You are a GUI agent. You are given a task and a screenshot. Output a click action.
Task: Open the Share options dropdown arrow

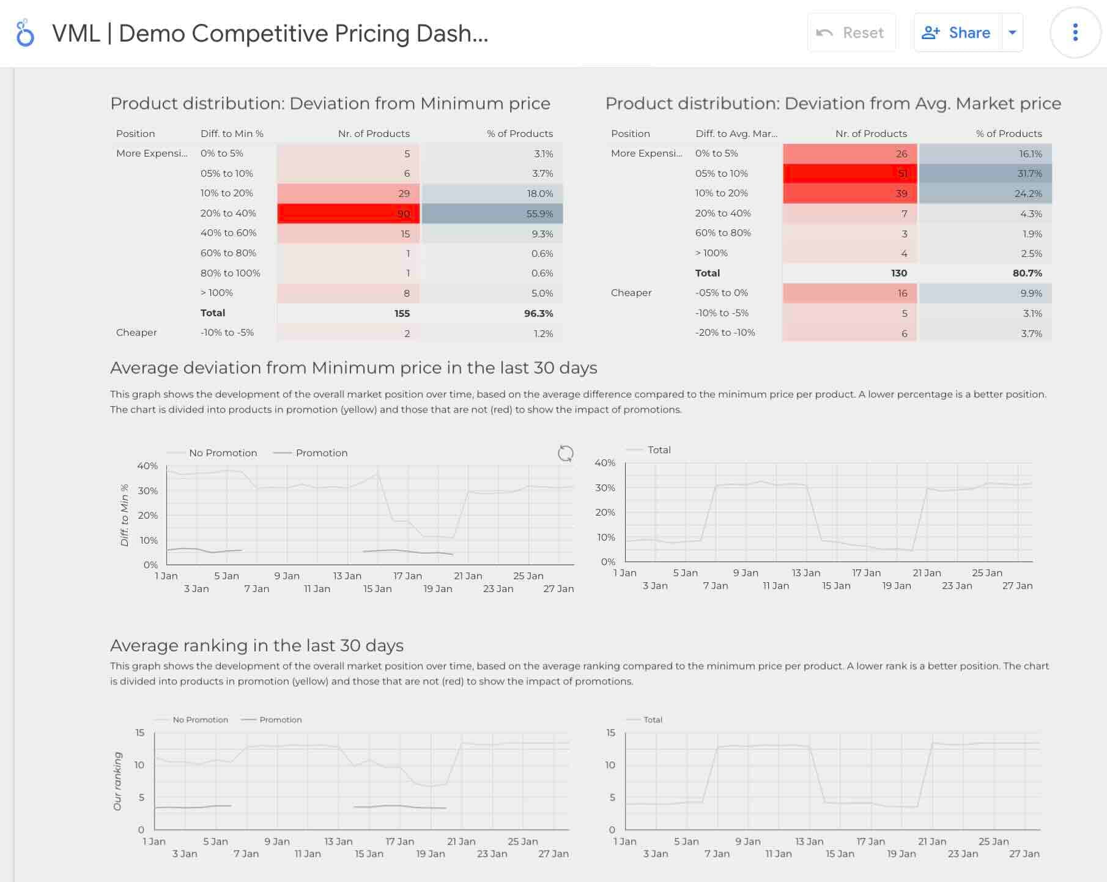coord(1012,32)
